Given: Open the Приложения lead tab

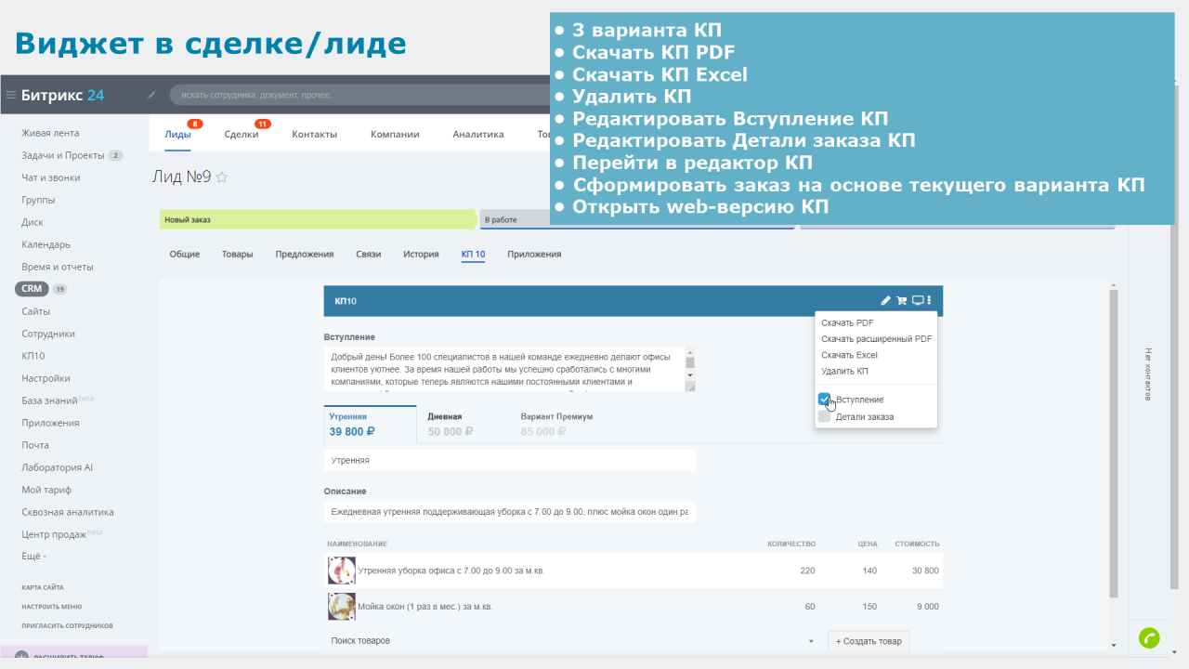Looking at the screenshot, I should point(534,254).
